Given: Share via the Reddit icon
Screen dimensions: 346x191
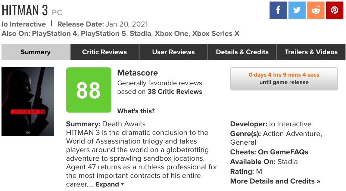Looking at the screenshot, I should click(x=316, y=10).
